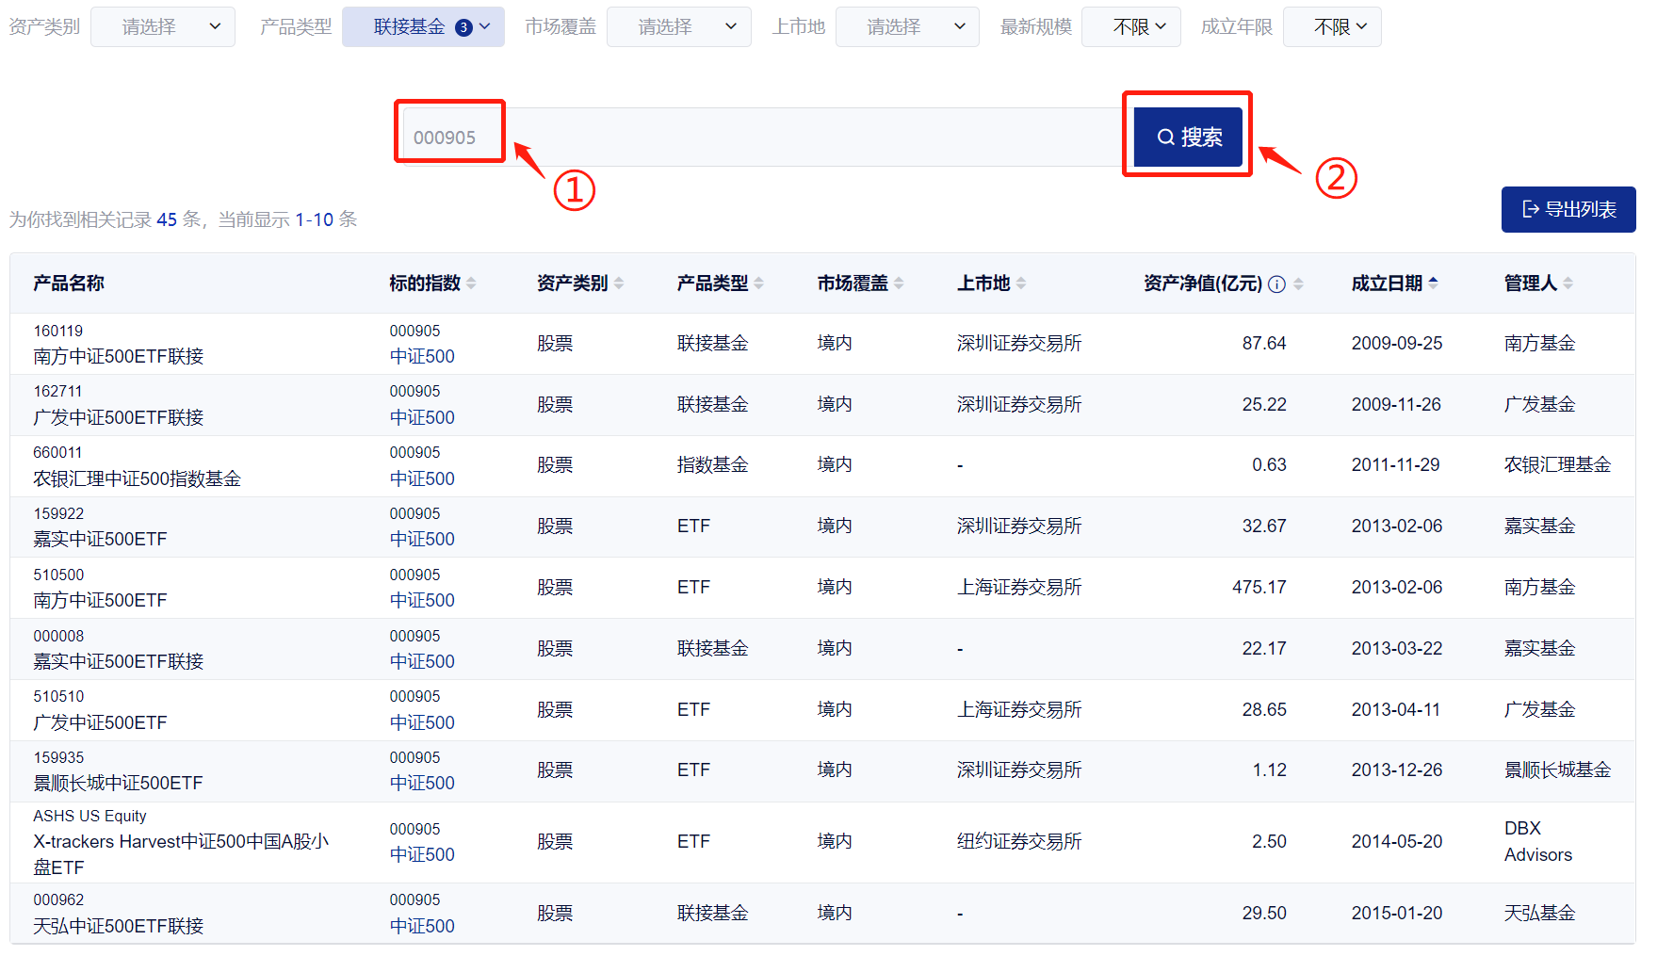The image size is (1657, 956).
Task: Sort by 产品类型 column icon
Action: (x=759, y=284)
